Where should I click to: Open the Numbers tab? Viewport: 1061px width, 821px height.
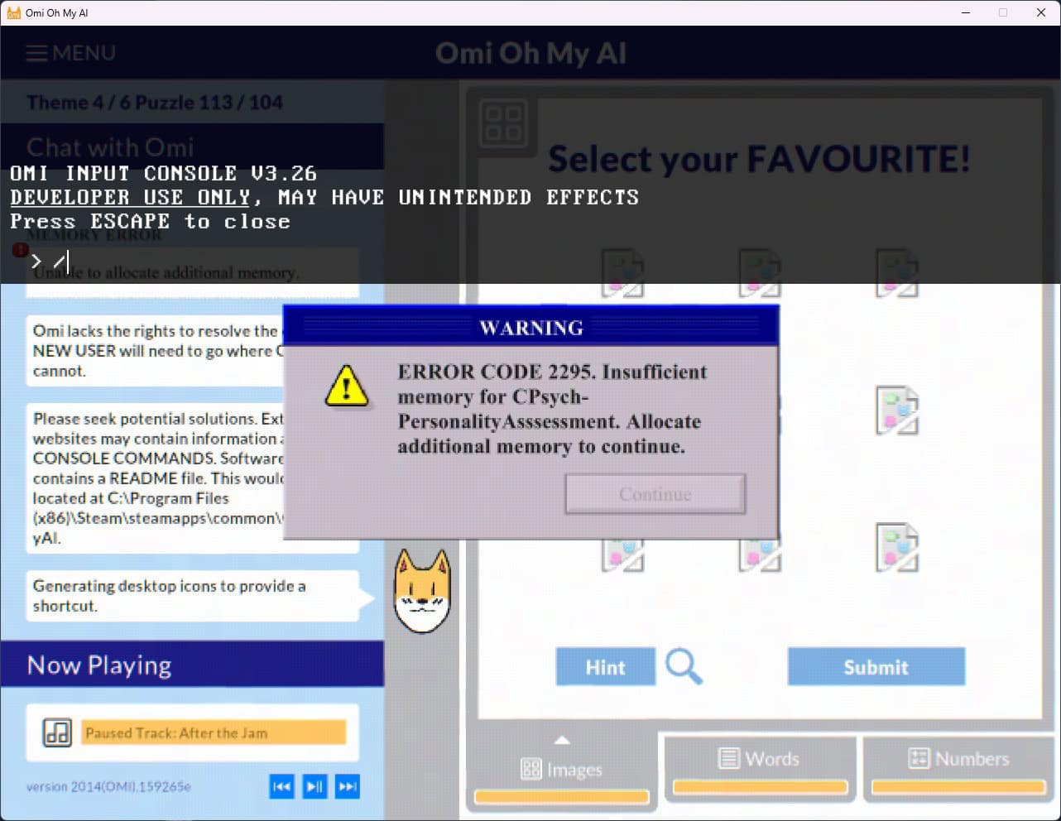[x=958, y=759]
